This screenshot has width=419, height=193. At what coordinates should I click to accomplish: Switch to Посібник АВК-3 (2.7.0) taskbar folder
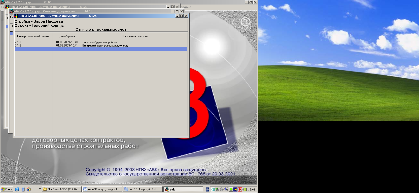(62, 189)
